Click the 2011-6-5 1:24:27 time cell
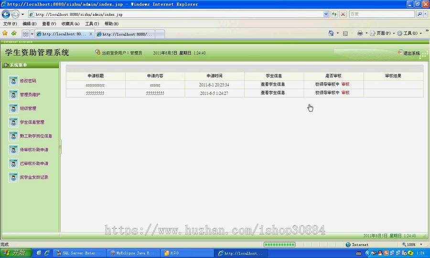The height and width of the screenshot is (258, 430). [x=214, y=93]
